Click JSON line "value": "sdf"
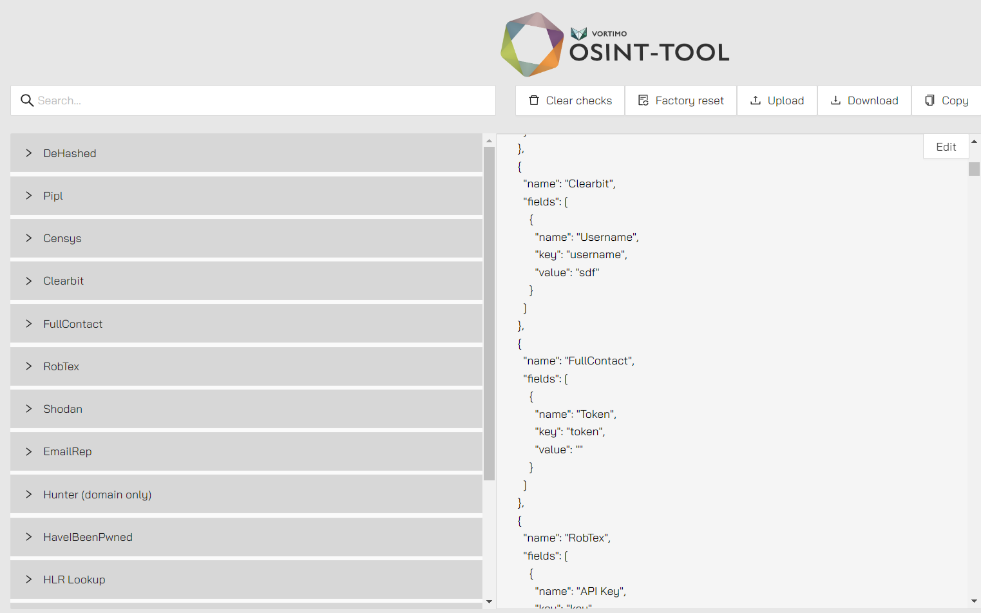This screenshot has width=981, height=613. click(x=567, y=272)
